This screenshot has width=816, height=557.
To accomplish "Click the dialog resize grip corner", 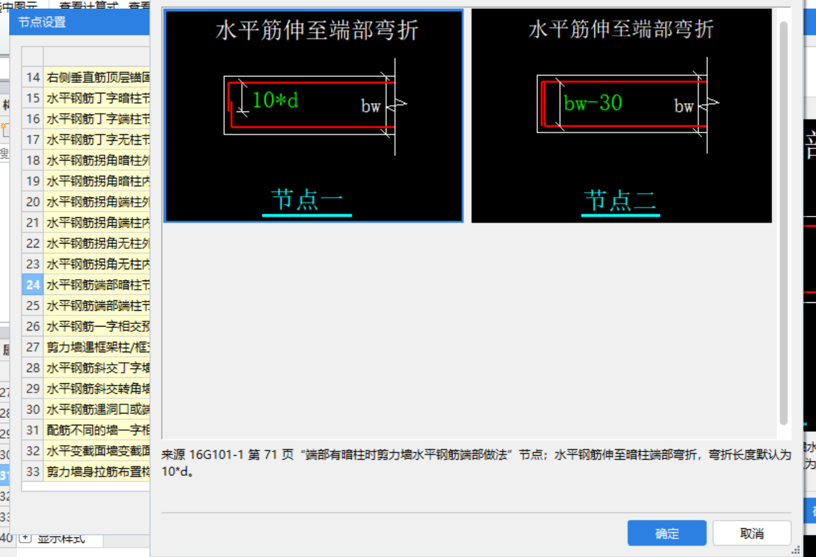I will click(796, 550).
